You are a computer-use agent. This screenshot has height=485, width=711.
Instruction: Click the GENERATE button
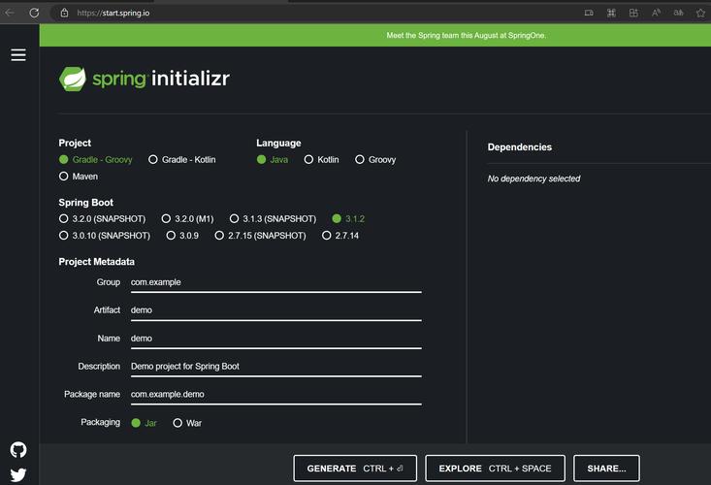(x=355, y=469)
